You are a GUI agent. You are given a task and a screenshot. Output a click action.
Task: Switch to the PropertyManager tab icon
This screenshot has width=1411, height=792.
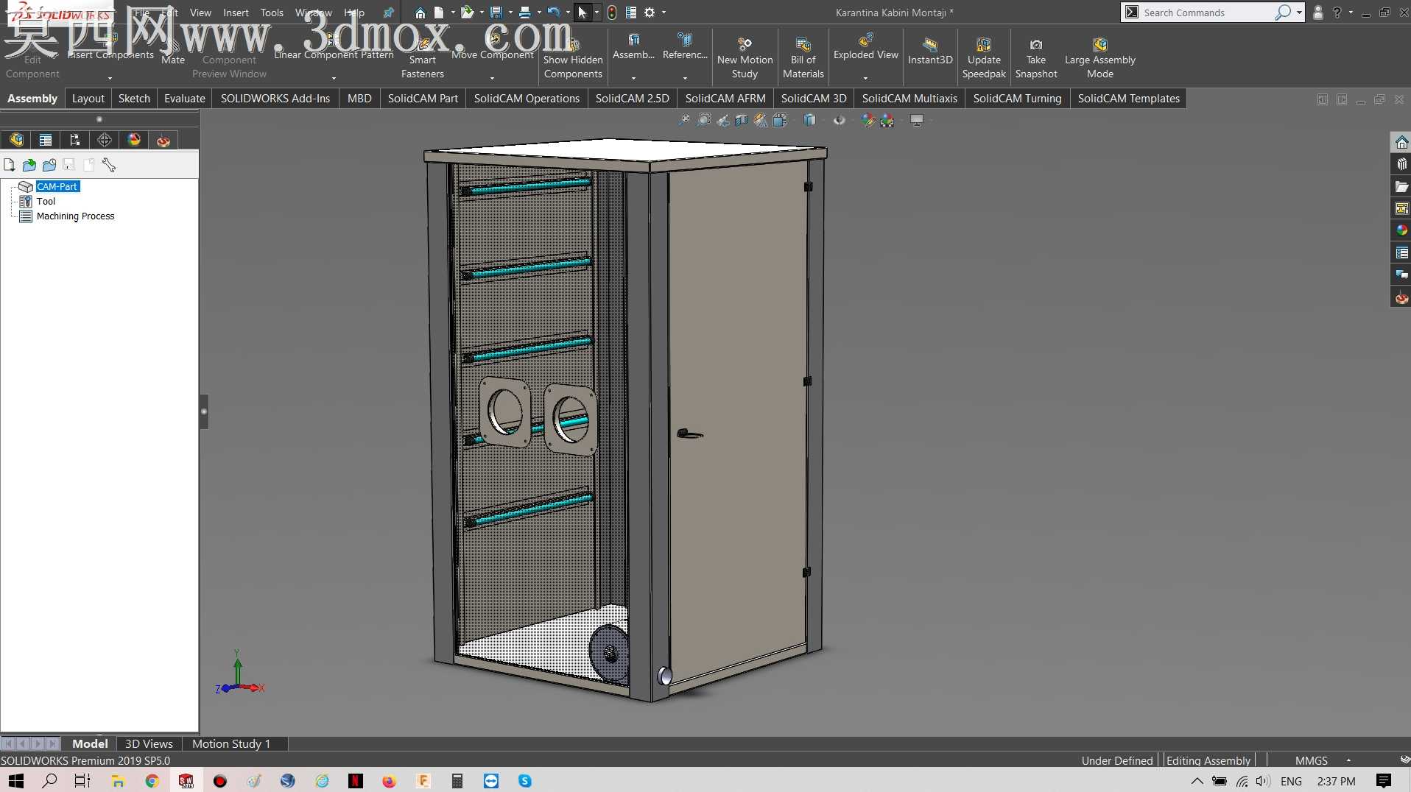(46, 140)
